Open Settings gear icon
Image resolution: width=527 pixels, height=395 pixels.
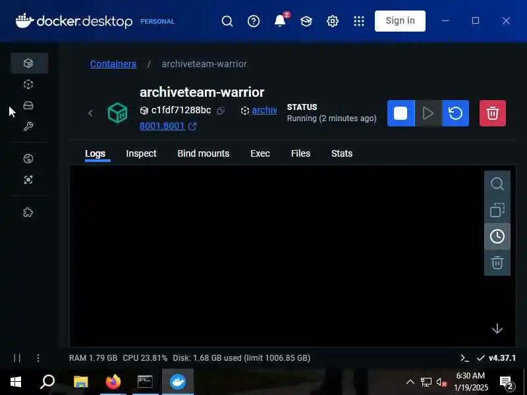click(x=333, y=21)
